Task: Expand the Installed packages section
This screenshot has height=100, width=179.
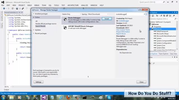Action: point(34,14)
